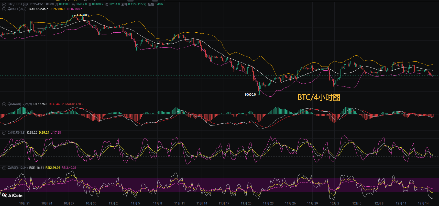
Task: Collapse the BTC/USDT main chart header chevron
Action: 4,4
